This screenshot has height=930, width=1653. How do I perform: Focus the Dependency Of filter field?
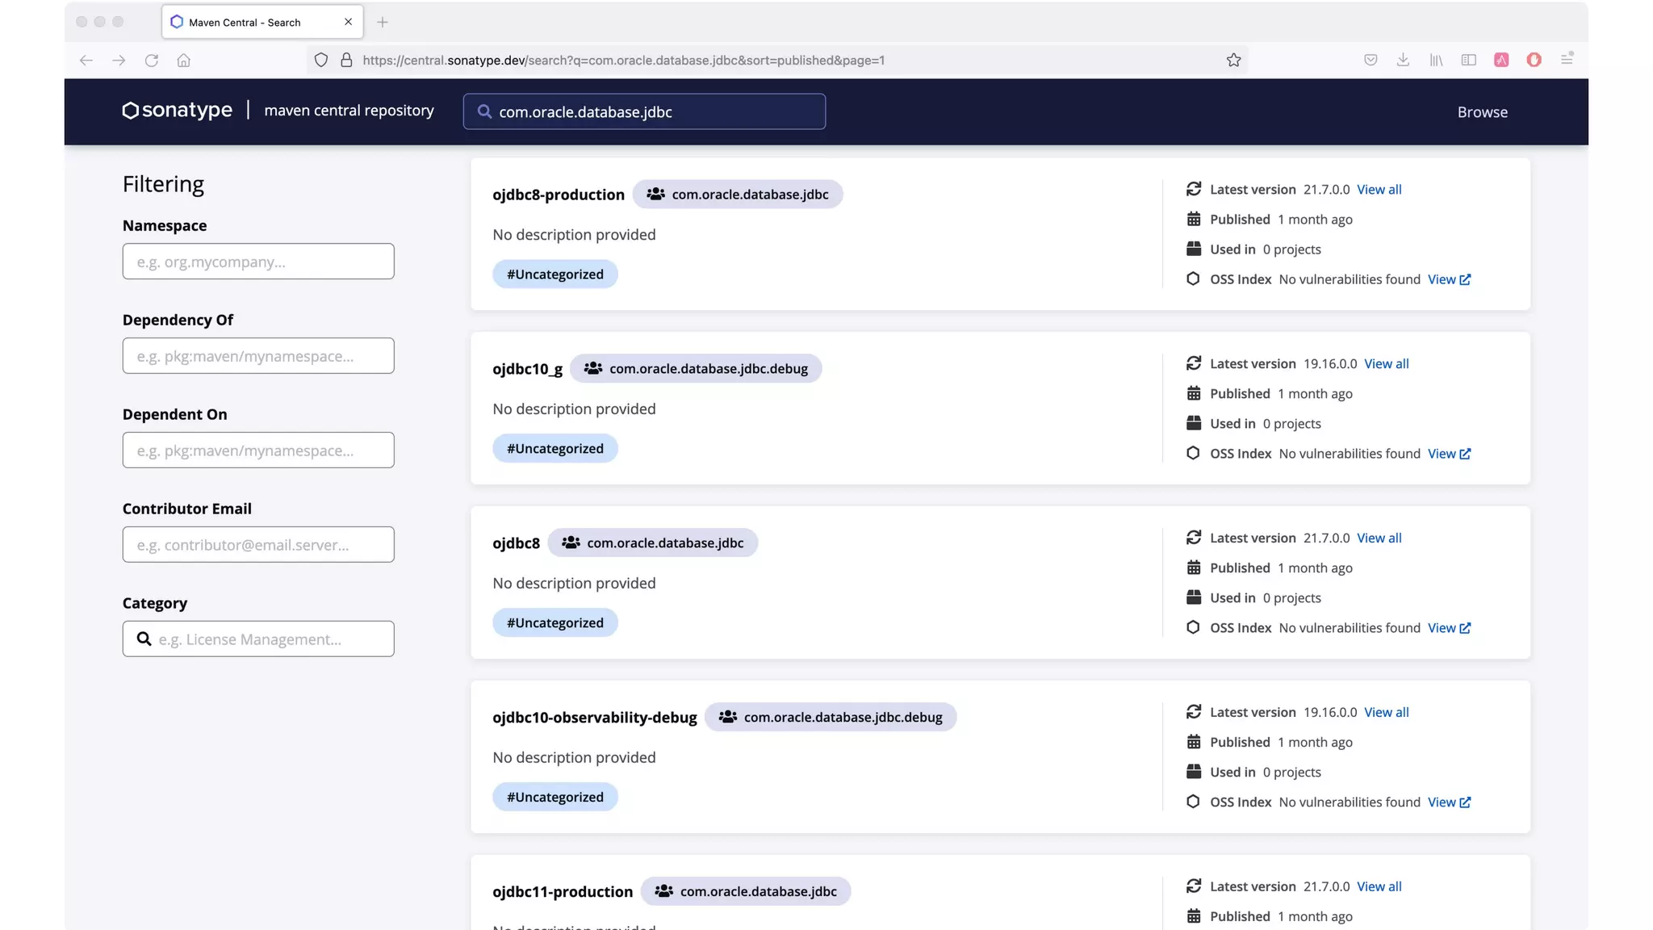coord(258,356)
